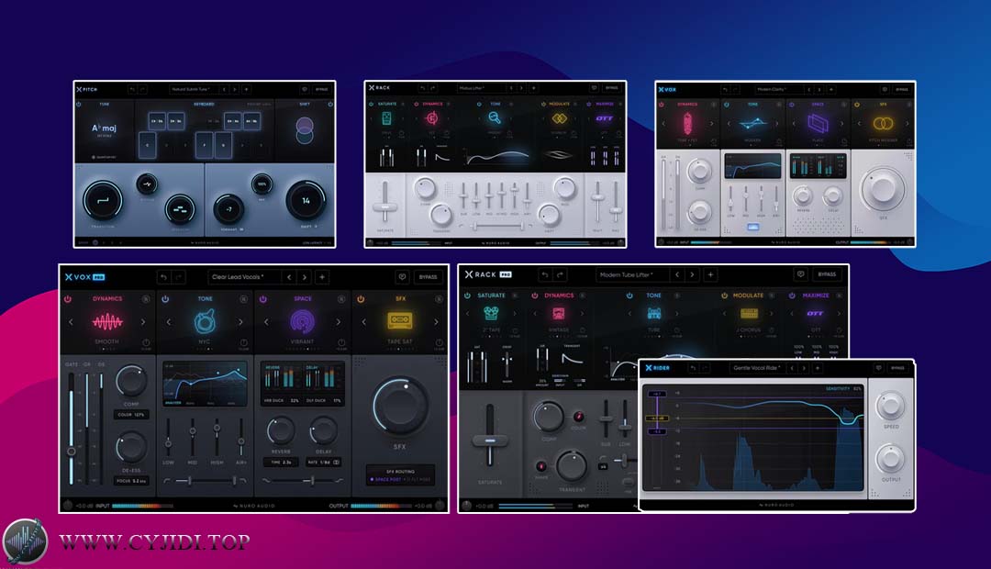
Task: Click the EQ analyzer display in Xvox Pro Tone
Action: click(205, 384)
